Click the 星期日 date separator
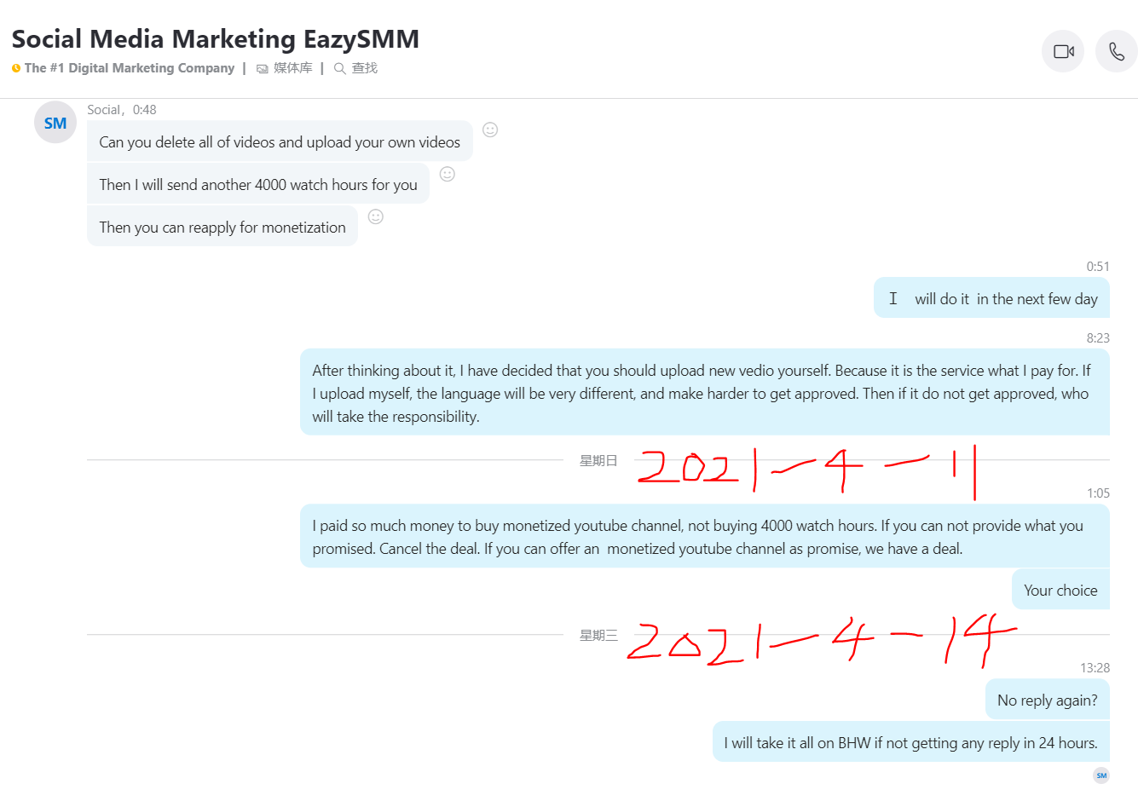 [x=598, y=461]
